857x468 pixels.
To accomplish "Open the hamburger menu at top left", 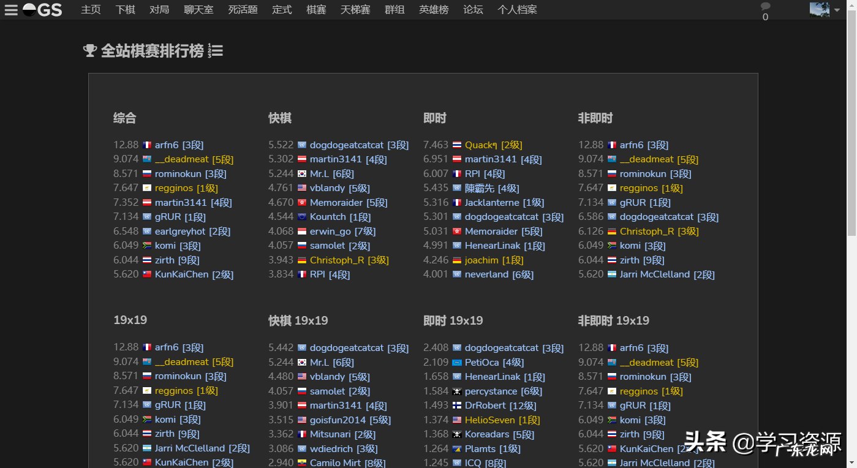I will coord(11,10).
